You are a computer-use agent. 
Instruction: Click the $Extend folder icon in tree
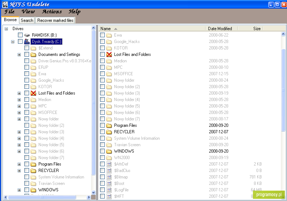pyautogui.click(x=33, y=48)
